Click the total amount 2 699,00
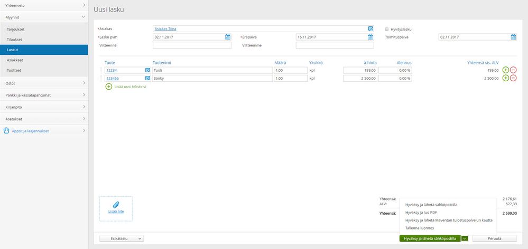The height and width of the screenshot is (249, 528). pos(510,213)
